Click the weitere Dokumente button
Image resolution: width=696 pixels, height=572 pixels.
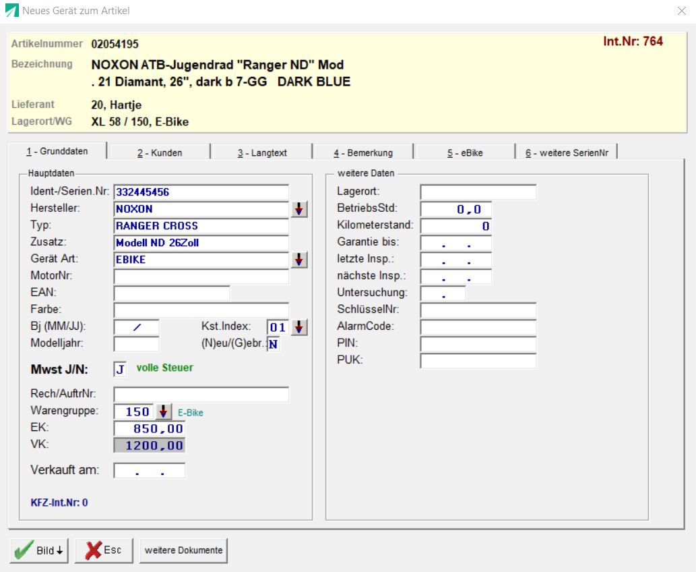(x=183, y=550)
